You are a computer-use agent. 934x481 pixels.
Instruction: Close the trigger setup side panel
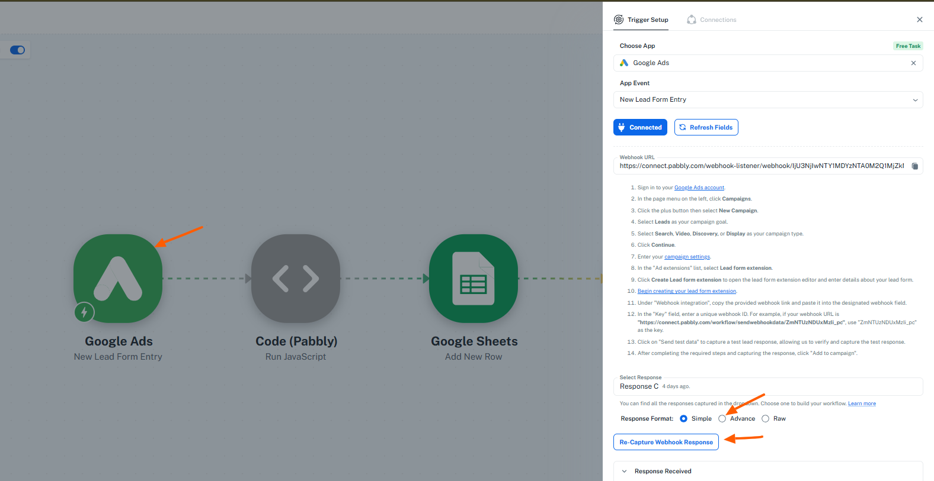coord(919,20)
